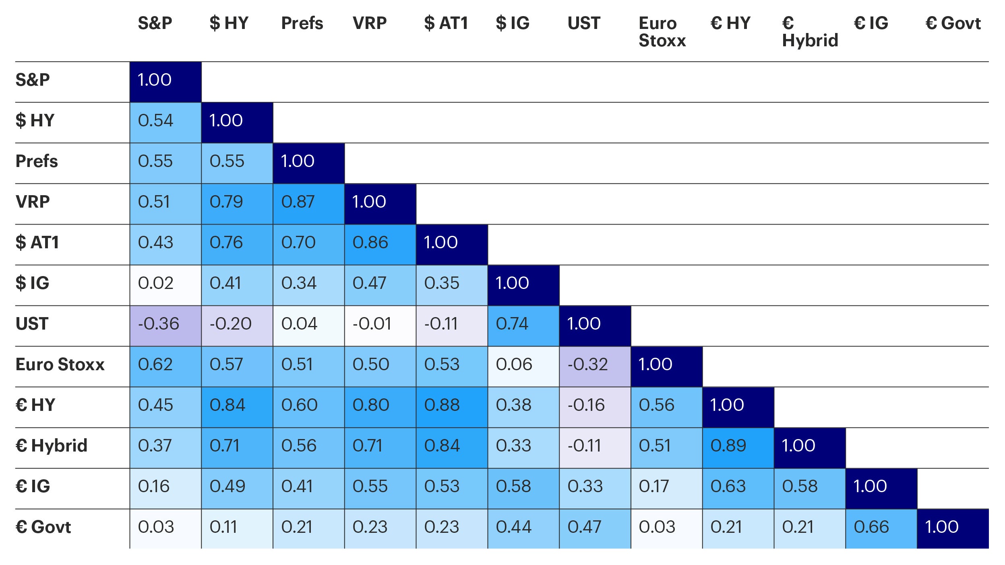Select the Euro Stoxx column header
This screenshot has height=565, width=1005.
[662, 32]
